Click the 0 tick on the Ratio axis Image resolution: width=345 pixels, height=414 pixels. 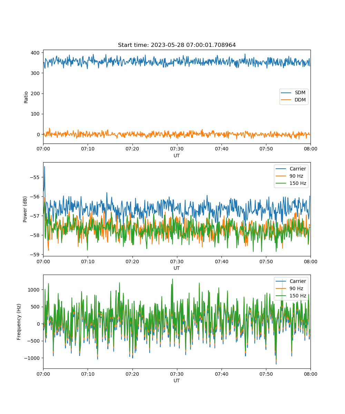coord(39,135)
